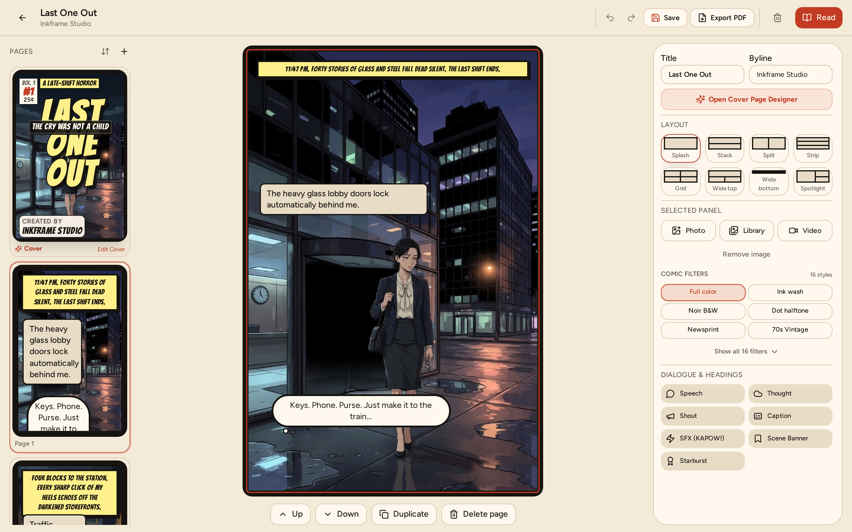This screenshot has height=532, width=852.
Task: Add a Scene Banner
Action: click(x=790, y=439)
